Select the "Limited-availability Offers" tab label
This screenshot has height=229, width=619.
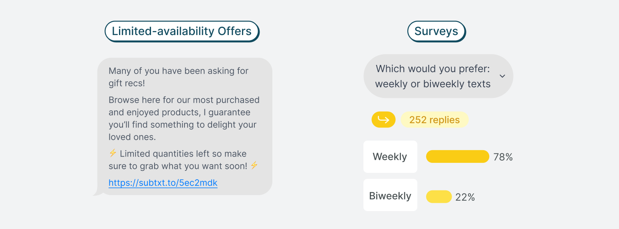pyautogui.click(x=182, y=31)
